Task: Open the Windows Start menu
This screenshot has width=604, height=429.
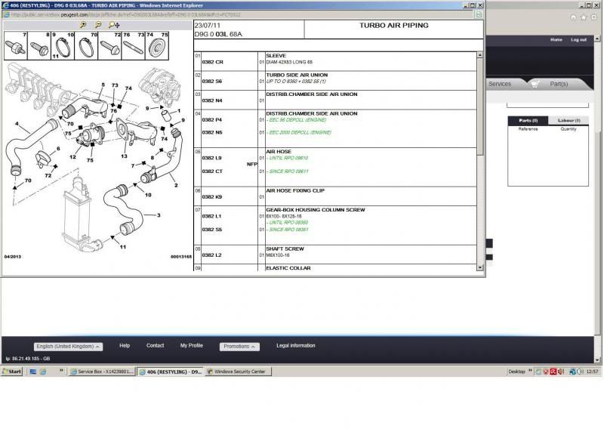Action: [12, 372]
